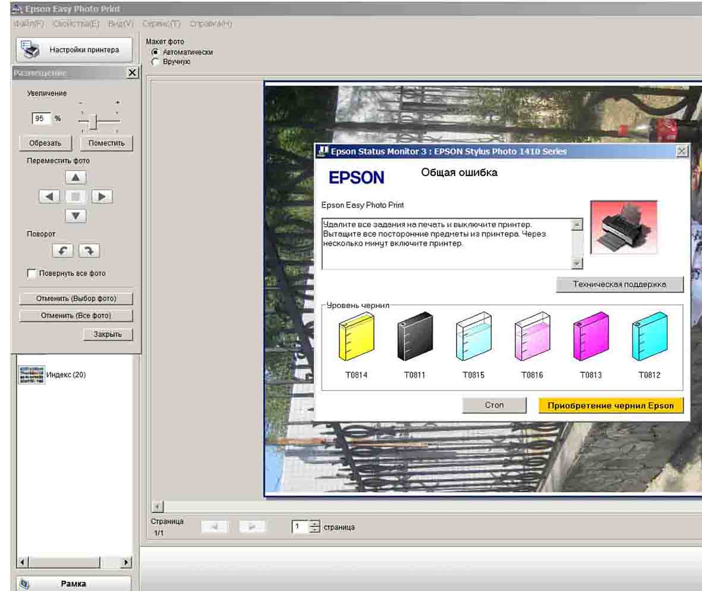
Task: Click Обрезать crop button
Action: click(x=45, y=143)
